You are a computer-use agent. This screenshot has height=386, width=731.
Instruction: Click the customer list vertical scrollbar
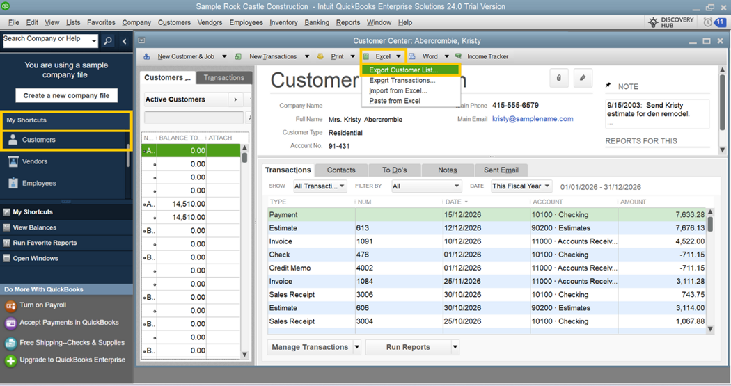pyautogui.click(x=244, y=252)
